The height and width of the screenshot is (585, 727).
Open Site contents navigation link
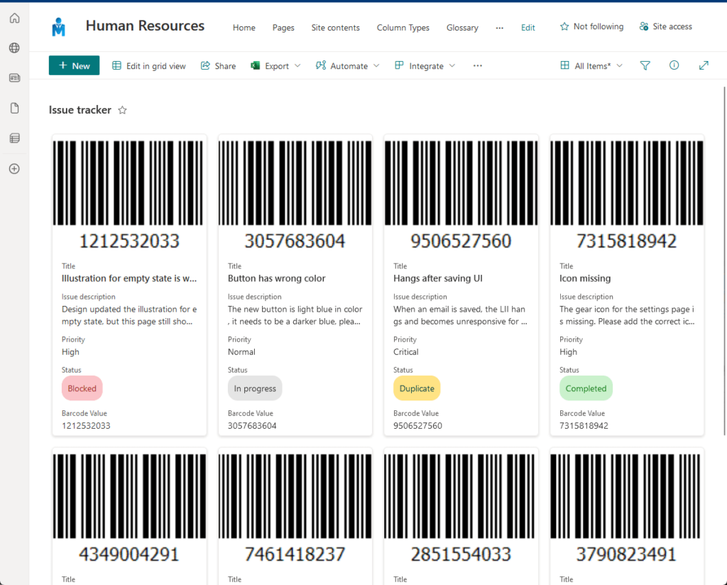pos(335,28)
